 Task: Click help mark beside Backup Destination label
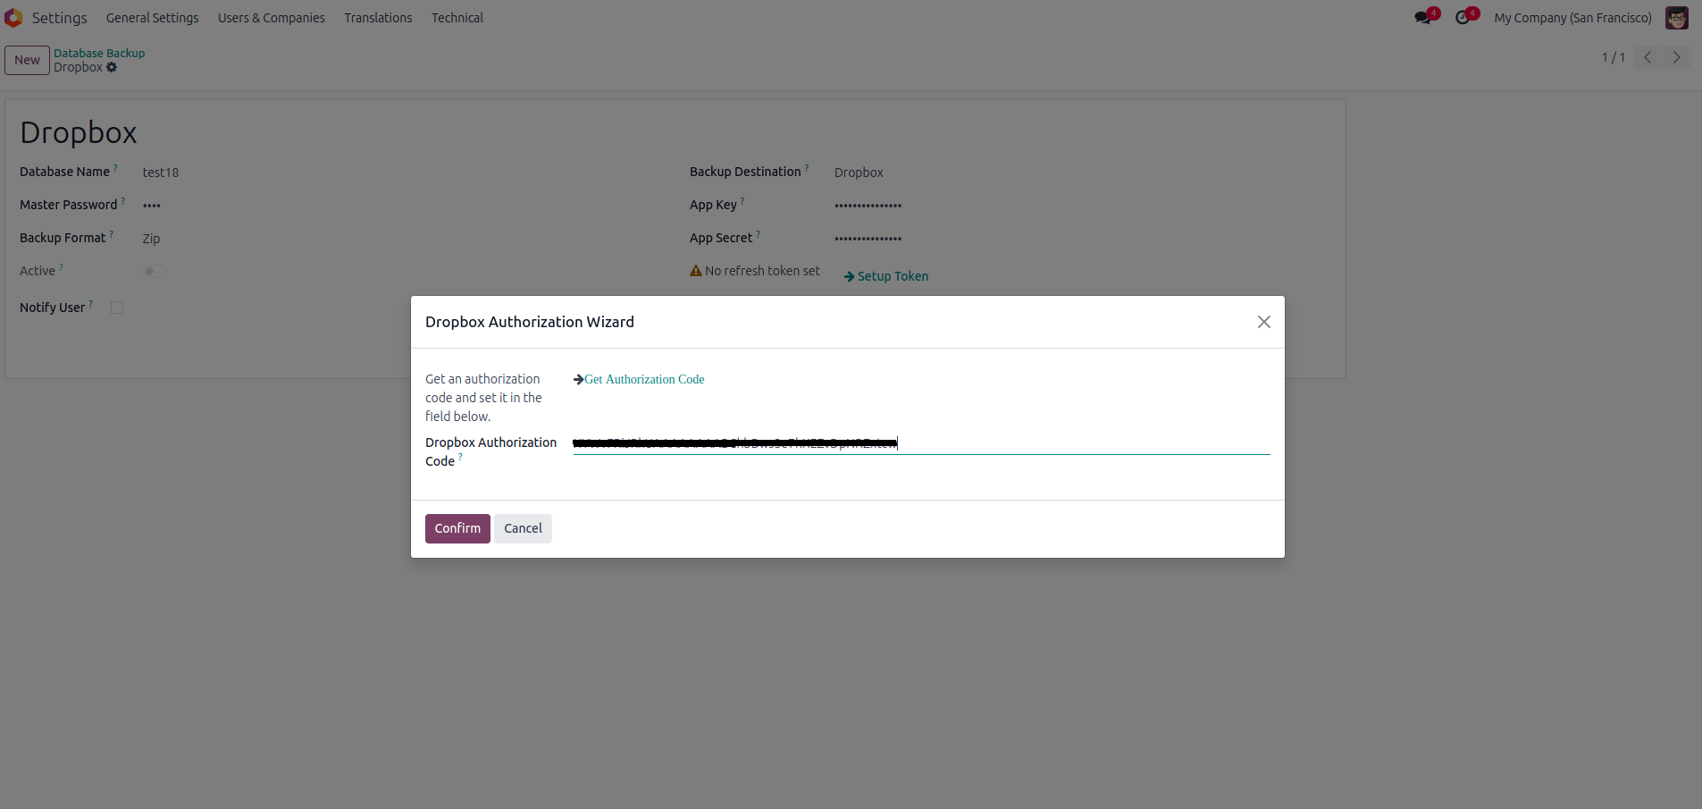coord(807,167)
